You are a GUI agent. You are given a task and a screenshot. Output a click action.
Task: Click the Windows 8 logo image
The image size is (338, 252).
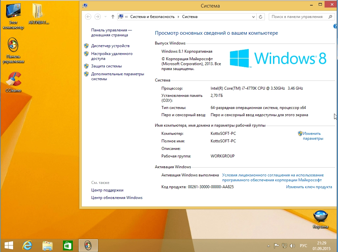point(278,58)
